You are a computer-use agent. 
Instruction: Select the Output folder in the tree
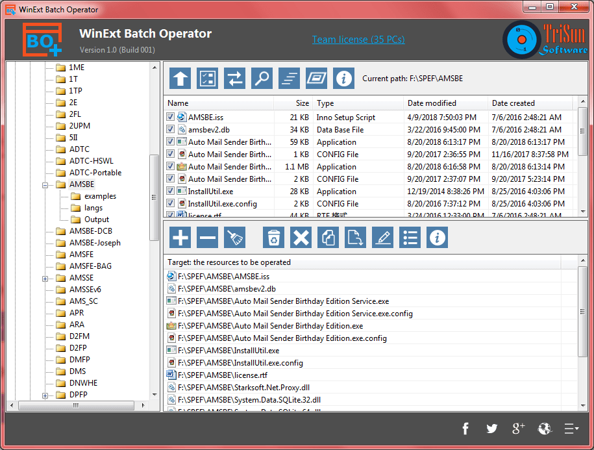(97, 219)
